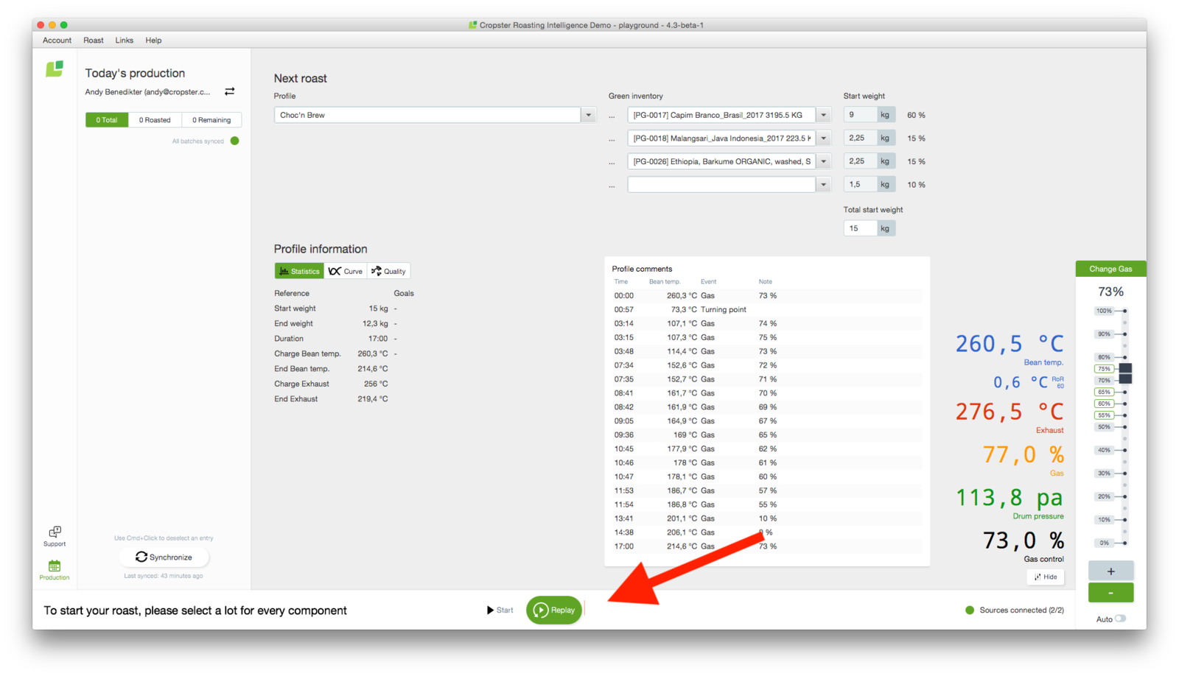Switch to the Curve tab
Screen dimensions: 1179x676
pos(346,271)
